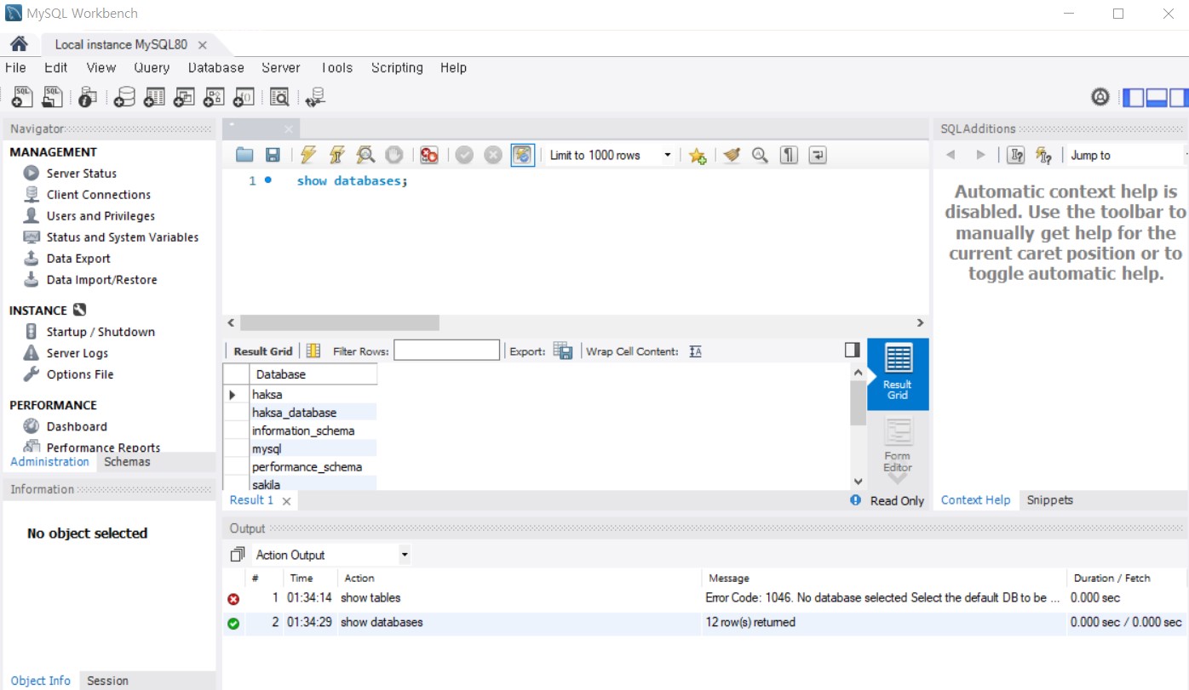Open Startup / Shutdown
This screenshot has height=690, width=1189.
pos(101,332)
